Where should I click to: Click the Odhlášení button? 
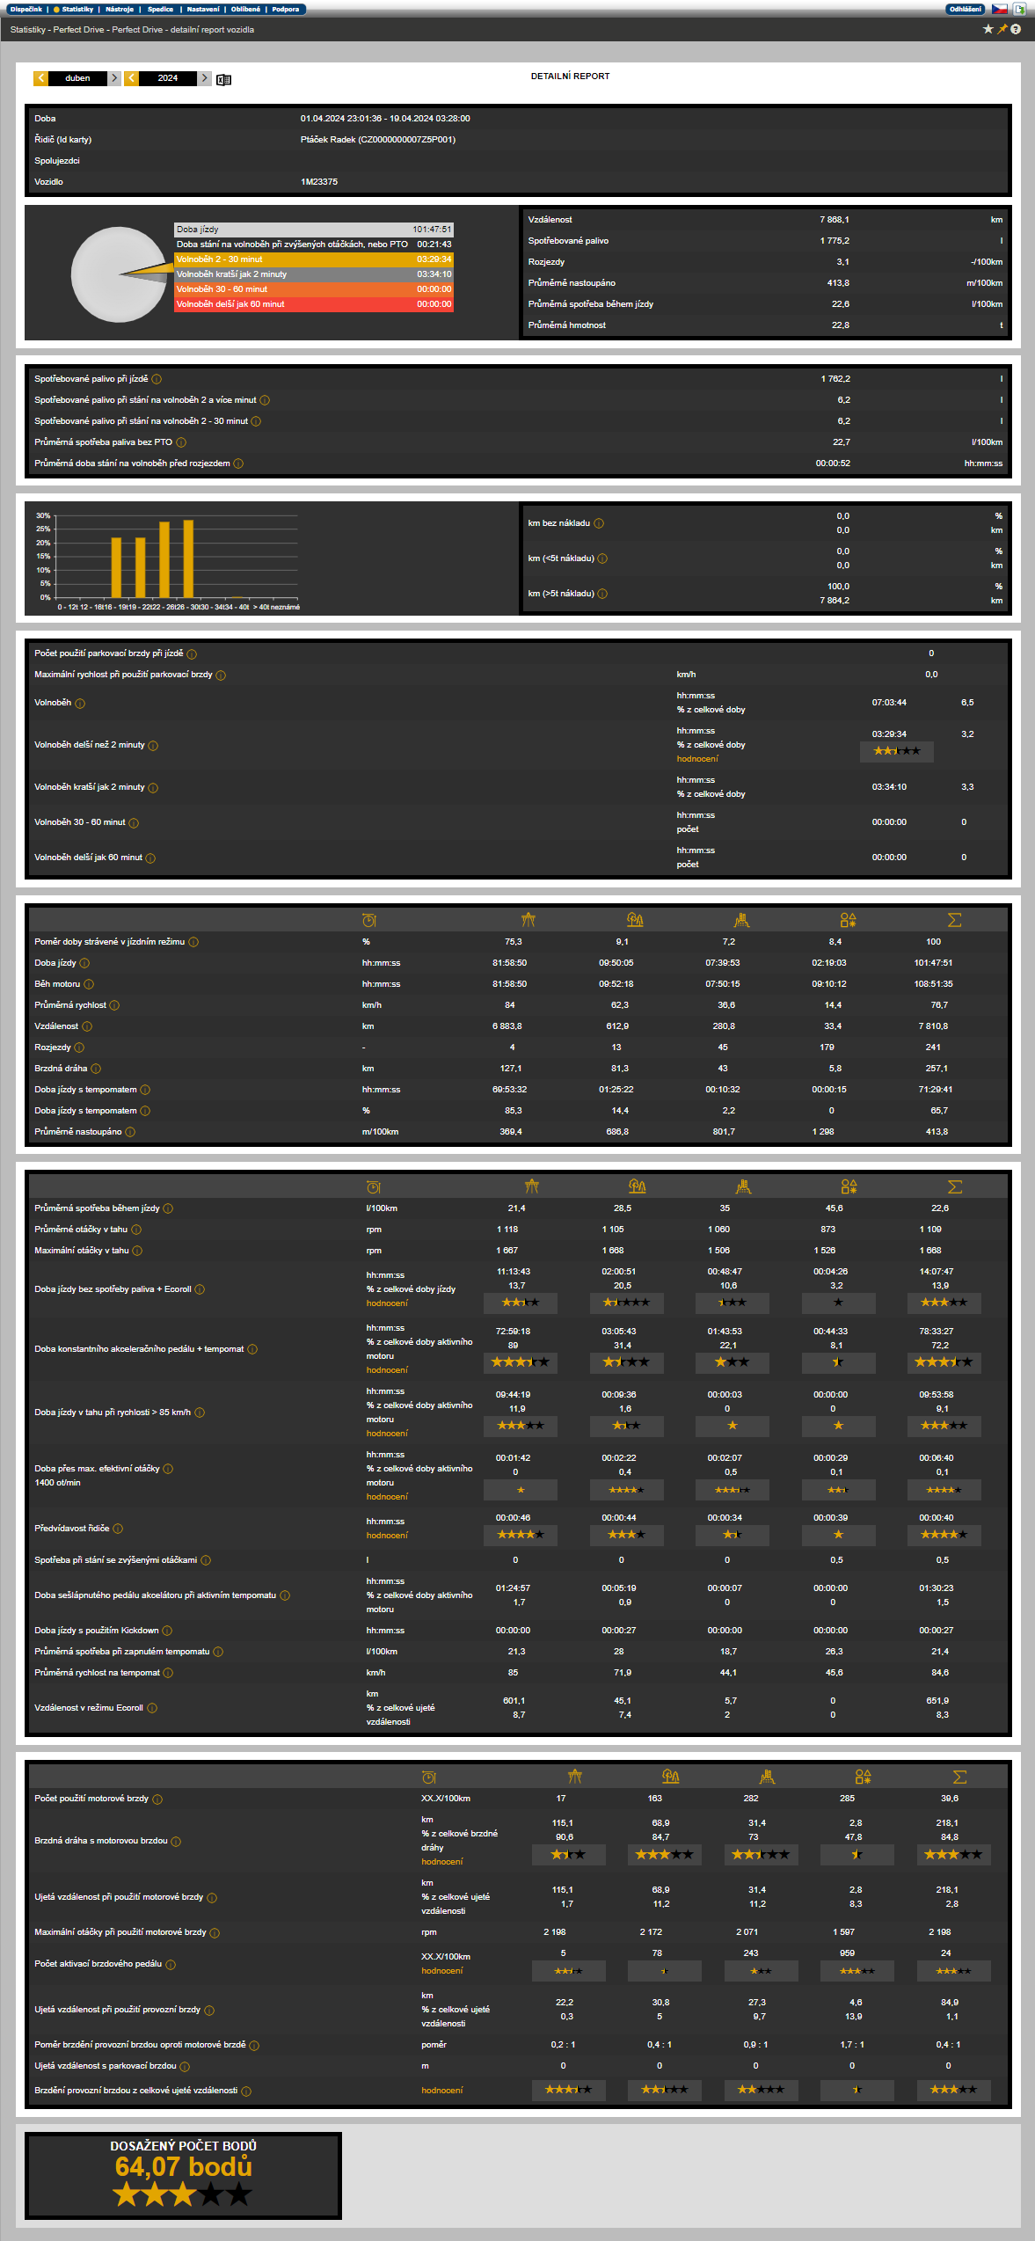965,9
